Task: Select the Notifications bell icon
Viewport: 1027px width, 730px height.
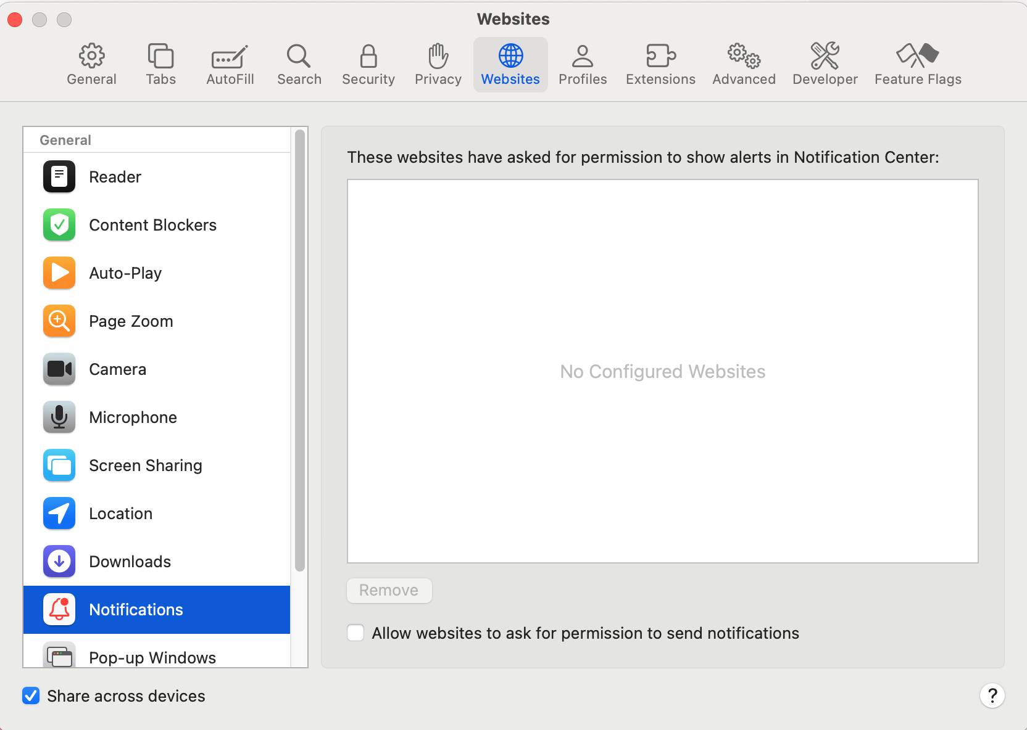Action: 59,609
